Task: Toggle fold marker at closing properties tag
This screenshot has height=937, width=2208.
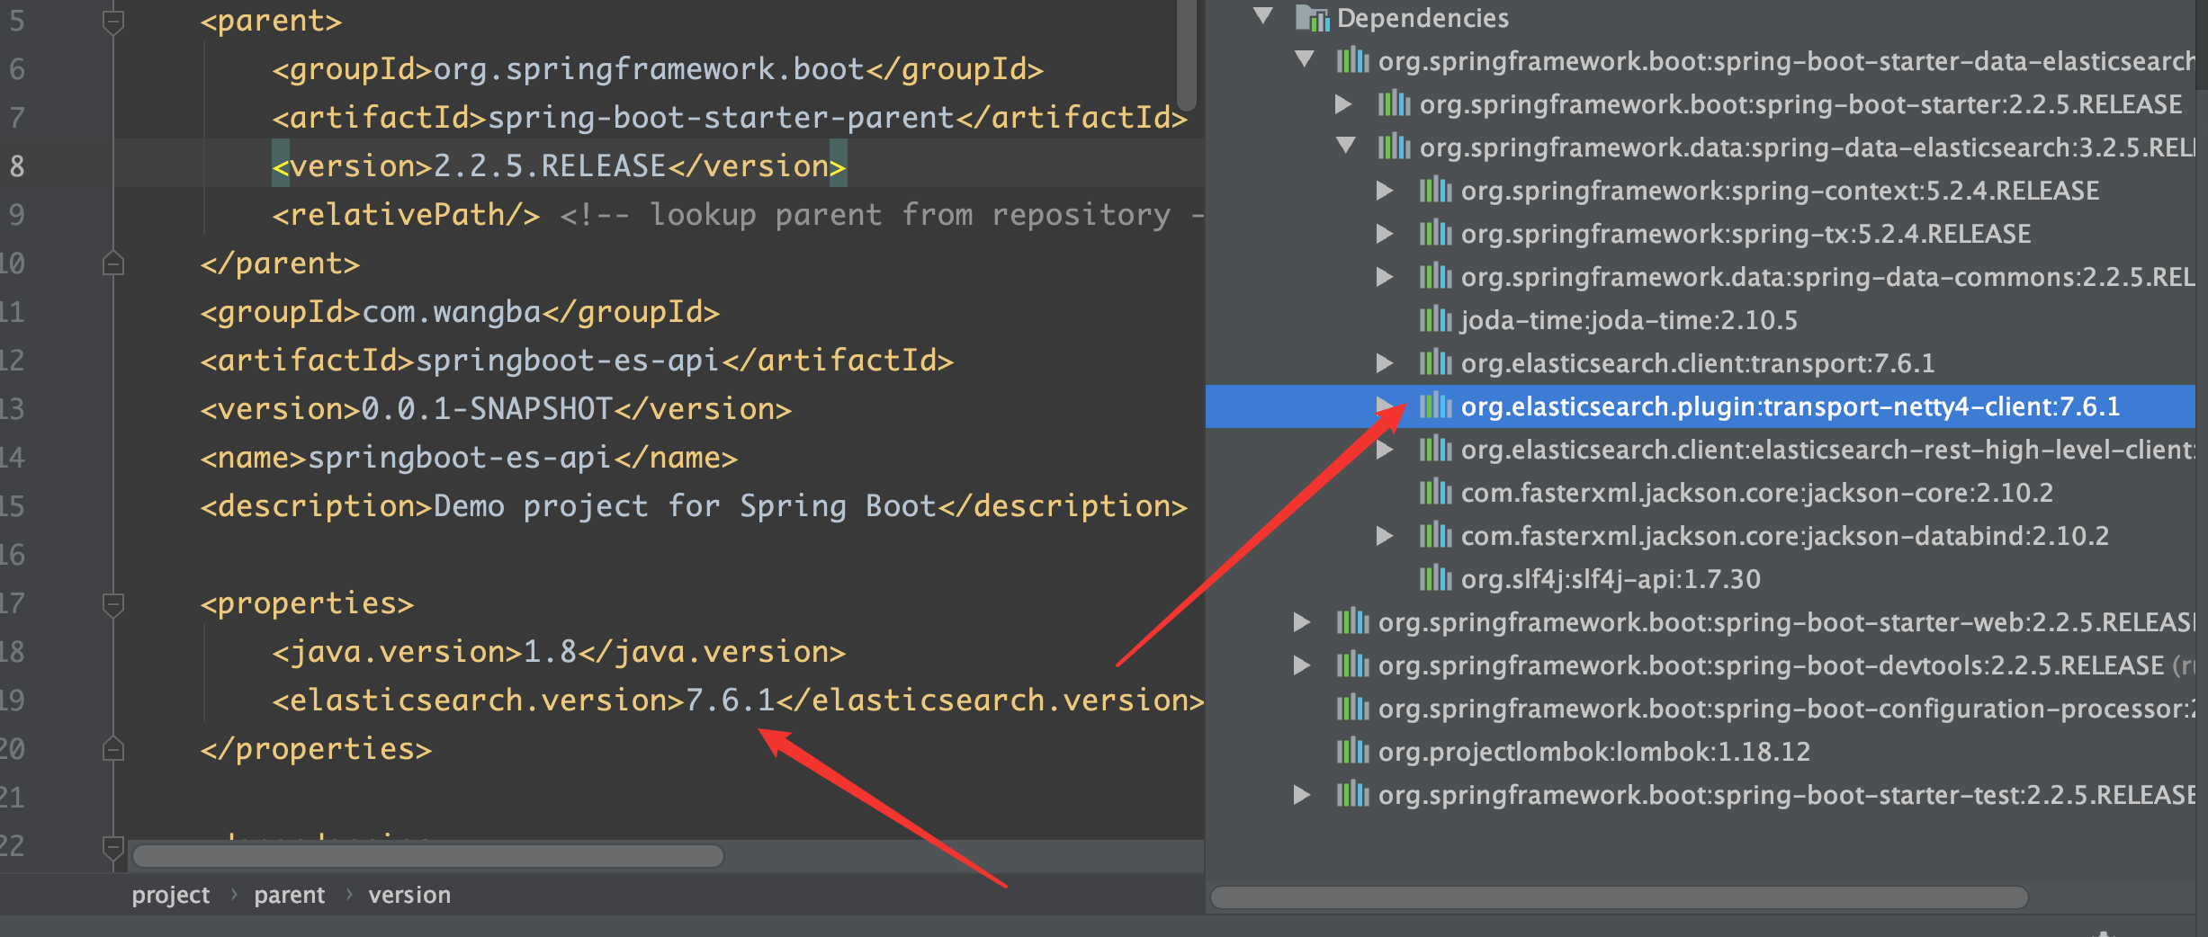Action: point(112,749)
